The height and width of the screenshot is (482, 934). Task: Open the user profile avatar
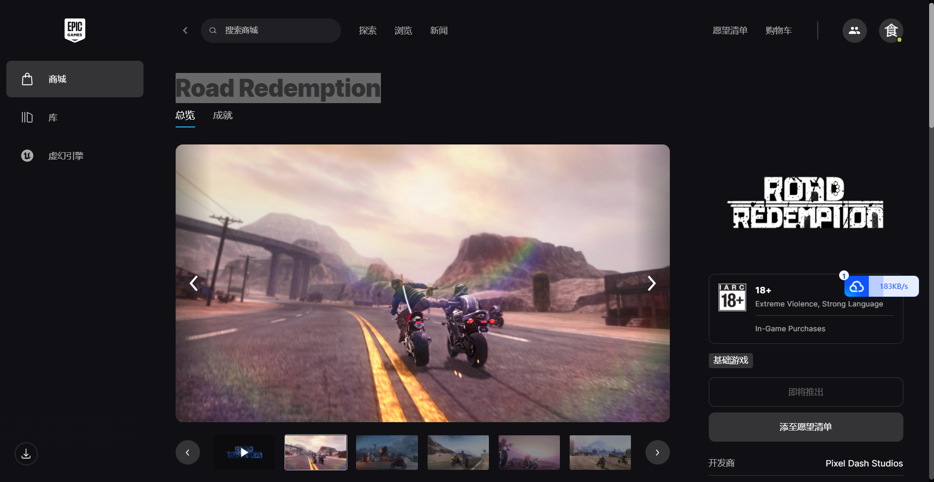(x=891, y=31)
